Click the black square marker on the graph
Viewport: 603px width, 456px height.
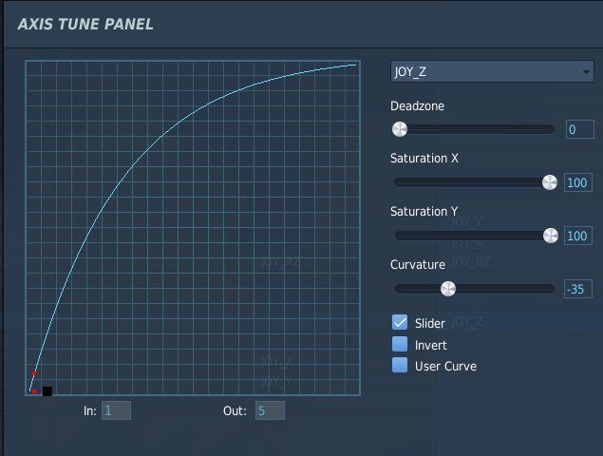click(47, 391)
